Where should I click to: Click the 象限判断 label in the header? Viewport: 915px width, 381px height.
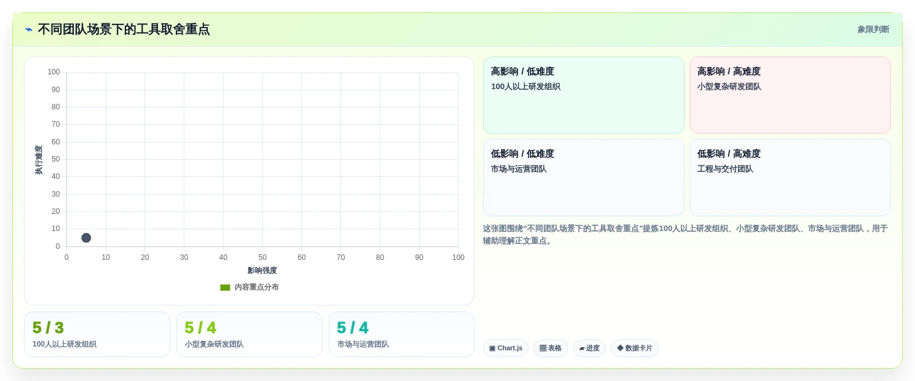[873, 29]
